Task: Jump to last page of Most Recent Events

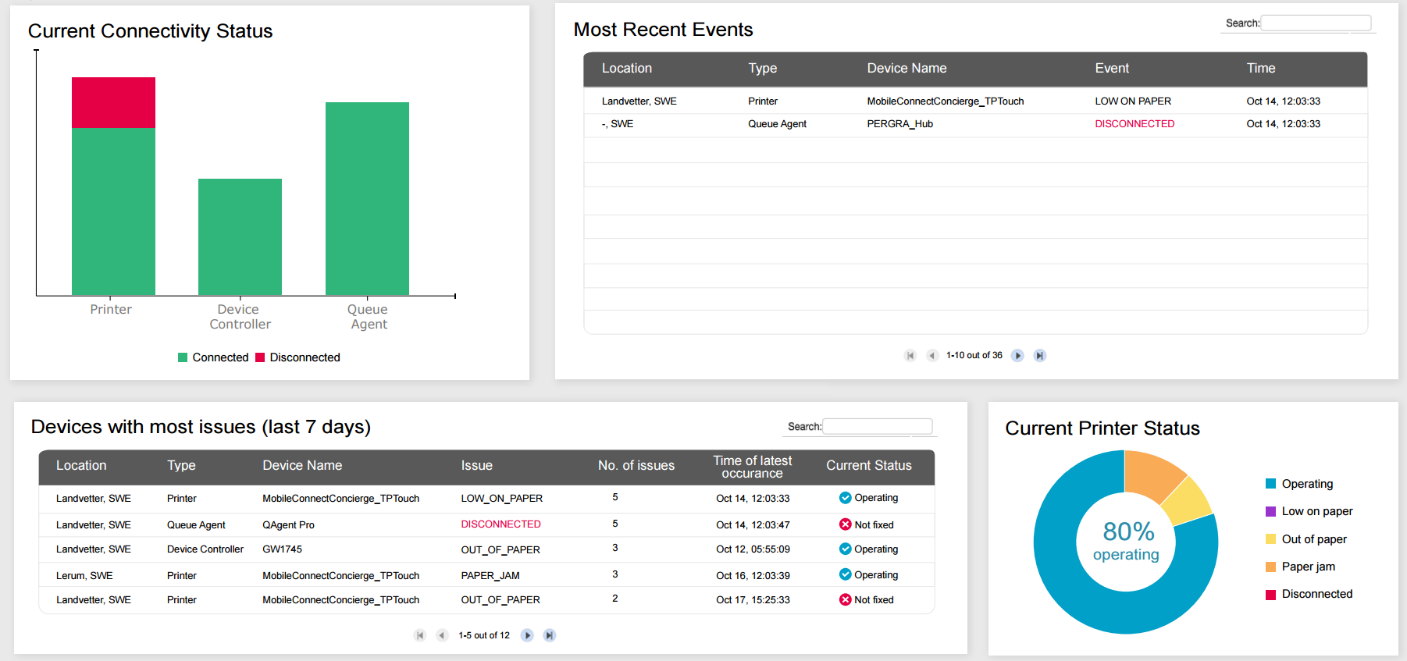Action: point(1039,356)
